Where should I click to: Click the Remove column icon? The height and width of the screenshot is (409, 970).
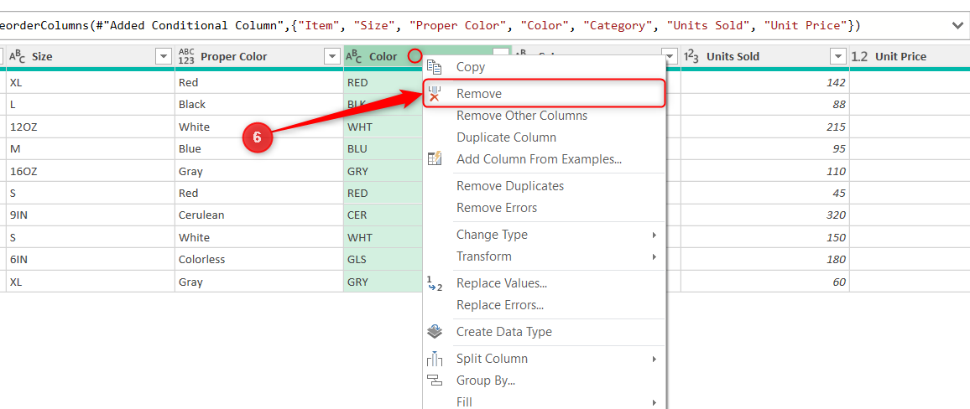point(435,94)
